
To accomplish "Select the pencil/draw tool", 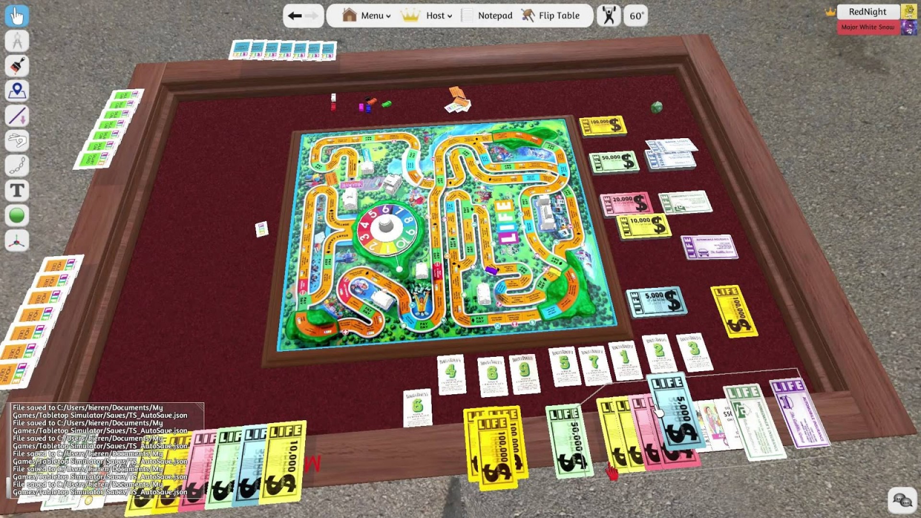I will 17,66.
